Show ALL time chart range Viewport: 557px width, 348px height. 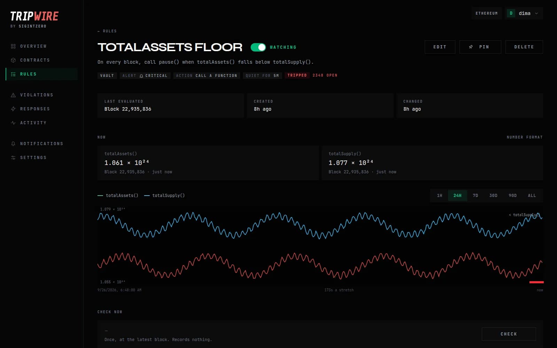(532, 196)
